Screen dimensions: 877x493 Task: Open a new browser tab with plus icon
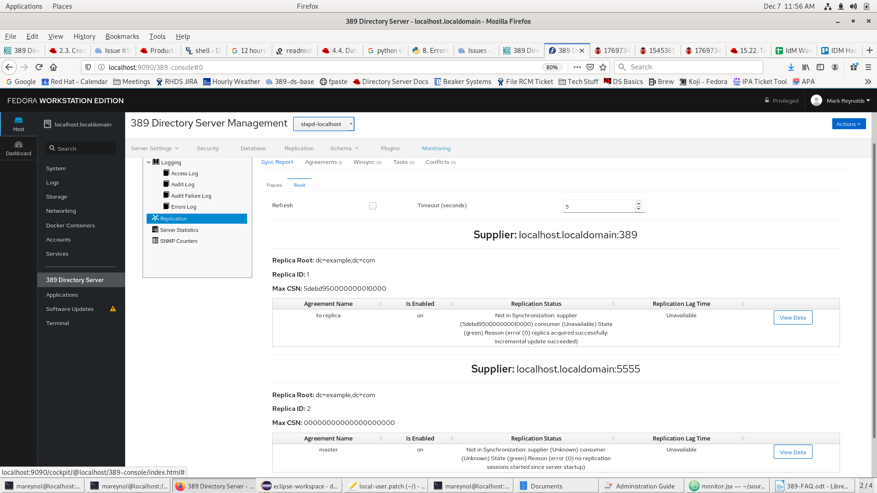click(x=870, y=50)
